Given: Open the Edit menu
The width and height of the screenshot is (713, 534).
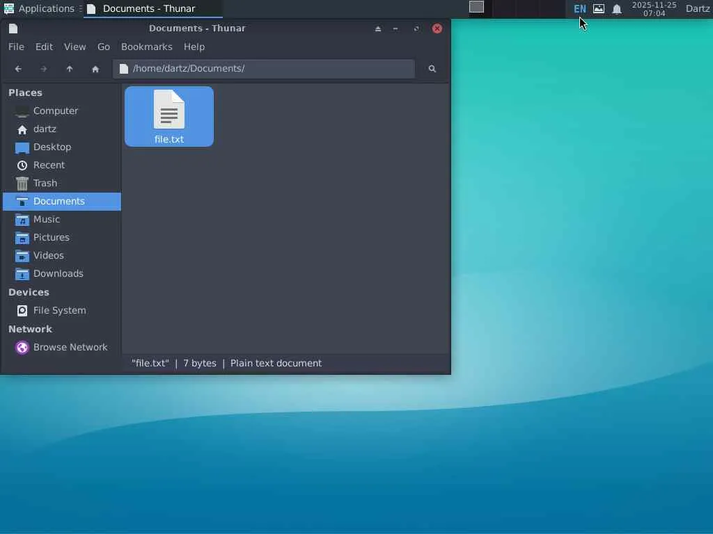Looking at the screenshot, I should point(44,47).
